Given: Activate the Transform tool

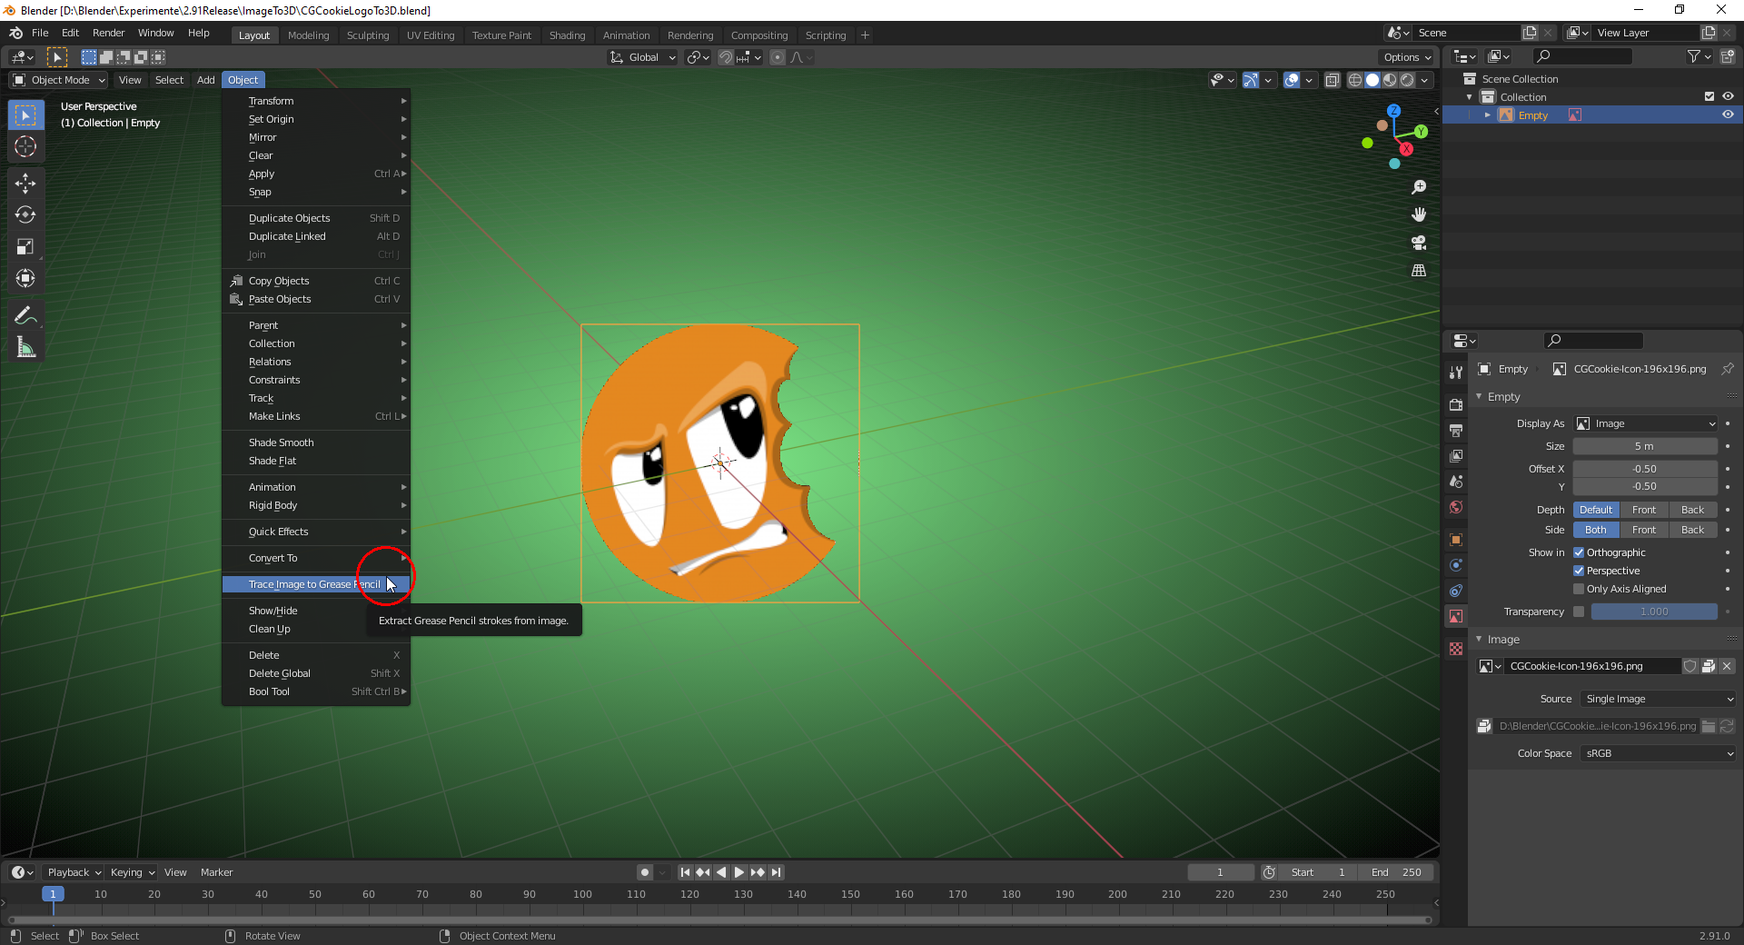Looking at the screenshot, I should [x=25, y=278].
